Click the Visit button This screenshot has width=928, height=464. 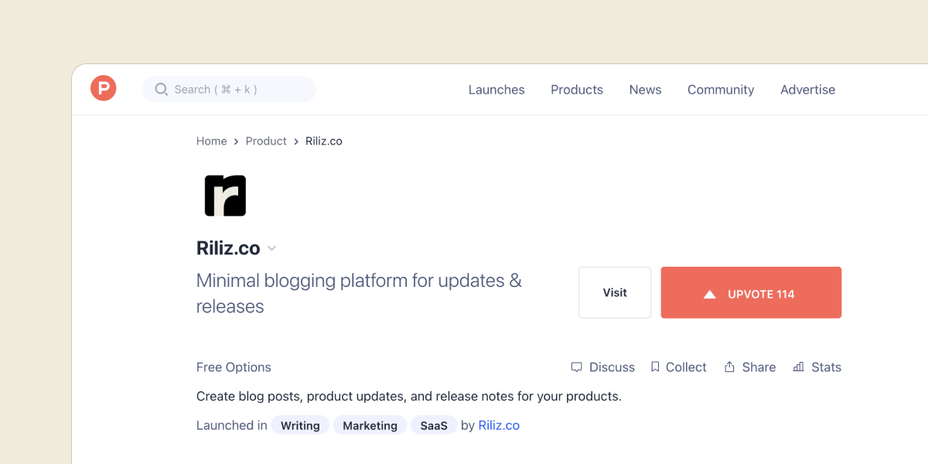coord(615,292)
